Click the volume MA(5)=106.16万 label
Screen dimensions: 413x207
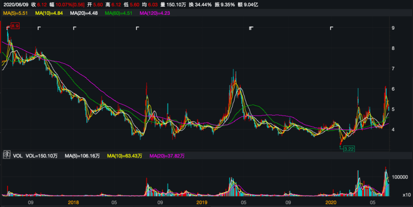[82, 156]
